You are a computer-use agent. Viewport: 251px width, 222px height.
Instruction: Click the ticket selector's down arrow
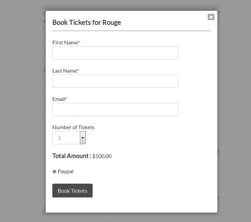click(x=83, y=138)
